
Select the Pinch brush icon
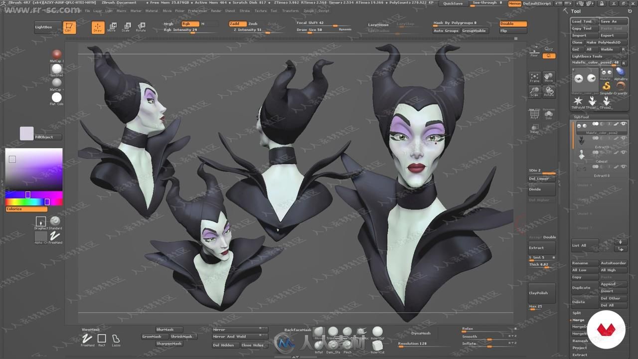click(x=347, y=346)
